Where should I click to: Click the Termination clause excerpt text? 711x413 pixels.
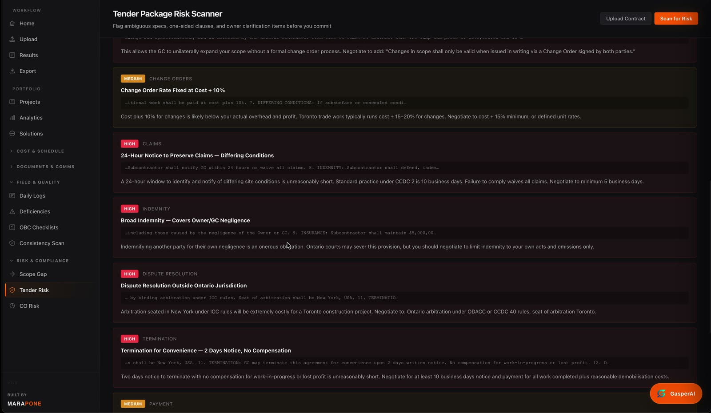coord(367,363)
